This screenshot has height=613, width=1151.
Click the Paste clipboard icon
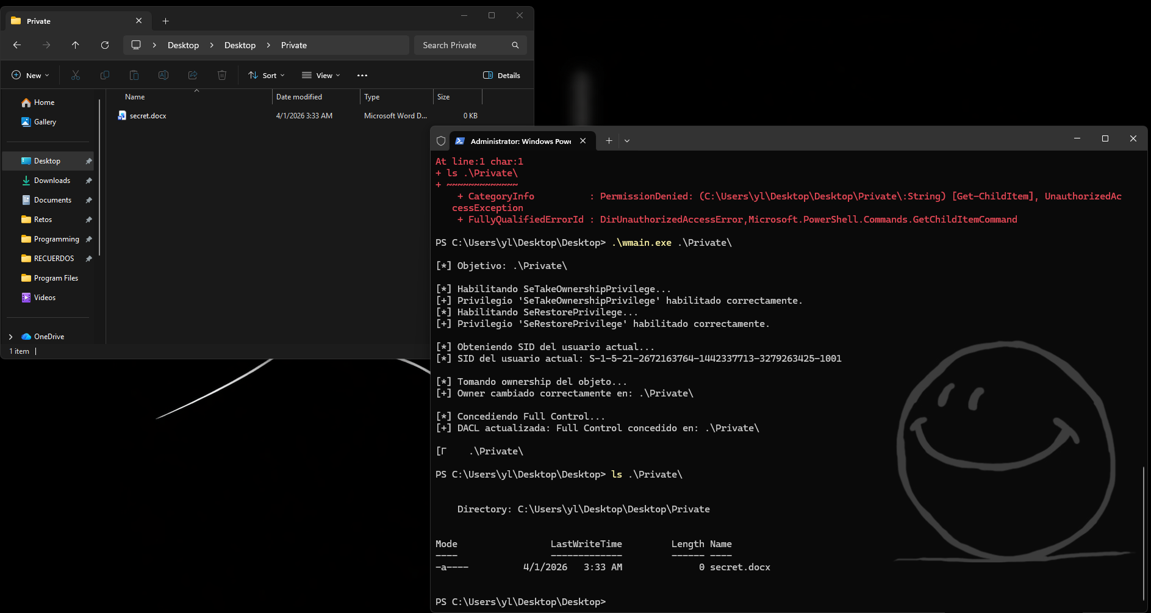[x=134, y=75]
